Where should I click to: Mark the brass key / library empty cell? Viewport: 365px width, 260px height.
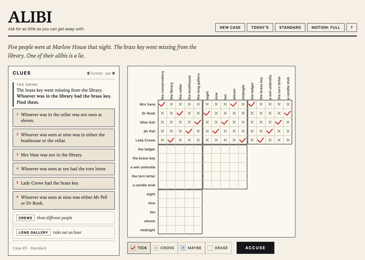tap(171, 158)
